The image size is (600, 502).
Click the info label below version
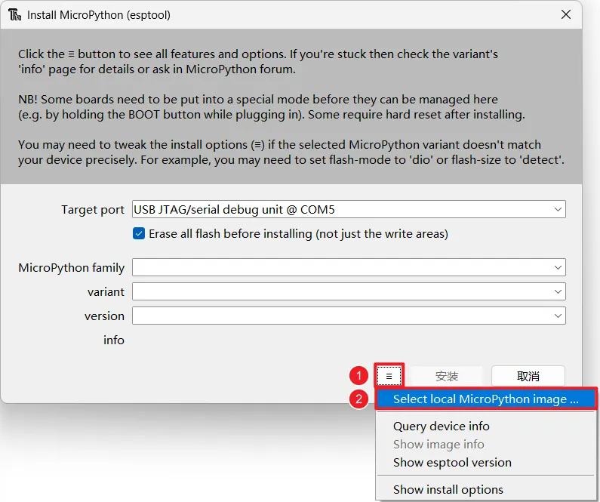113,340
